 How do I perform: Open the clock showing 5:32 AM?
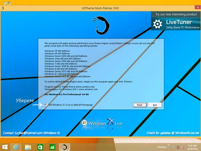[192, 147]
